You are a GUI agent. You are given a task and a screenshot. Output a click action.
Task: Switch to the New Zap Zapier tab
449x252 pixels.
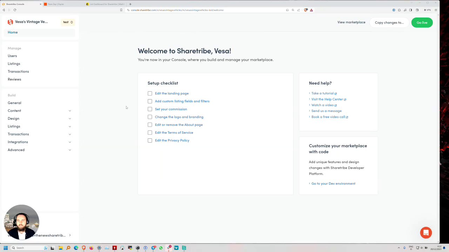(63, 4)
